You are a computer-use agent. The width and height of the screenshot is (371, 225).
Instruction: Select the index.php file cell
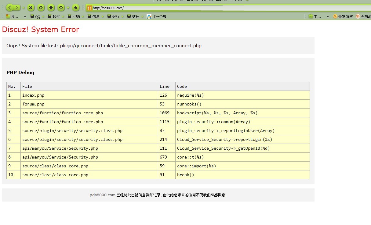[x=89, y=95]
